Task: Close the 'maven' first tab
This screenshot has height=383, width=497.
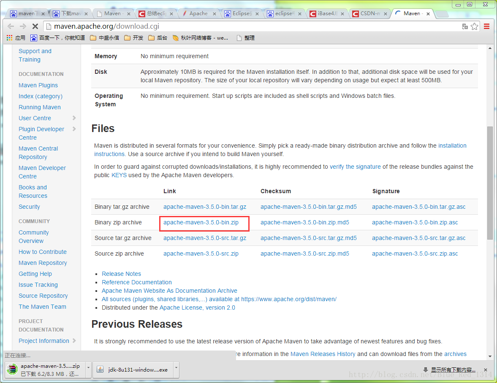Action: (43, 13)
